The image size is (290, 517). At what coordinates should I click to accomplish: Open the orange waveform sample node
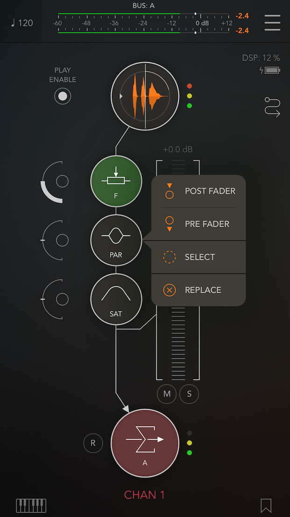145,96
